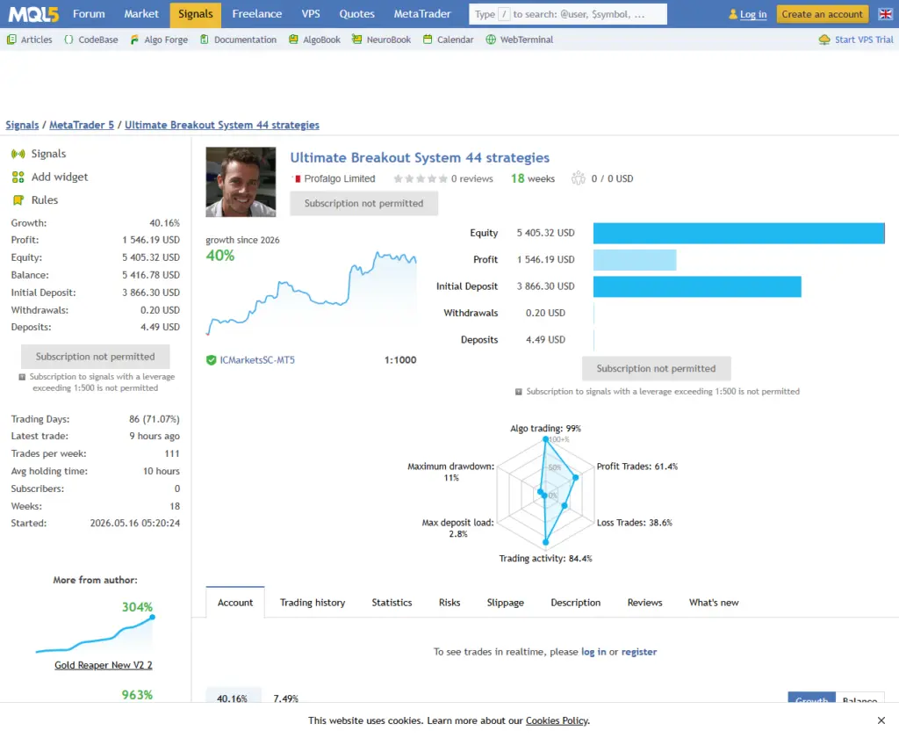This screenshot has height=738, width=899.
Task: Switch to the Trading history tab
Action: click(313, 603)
